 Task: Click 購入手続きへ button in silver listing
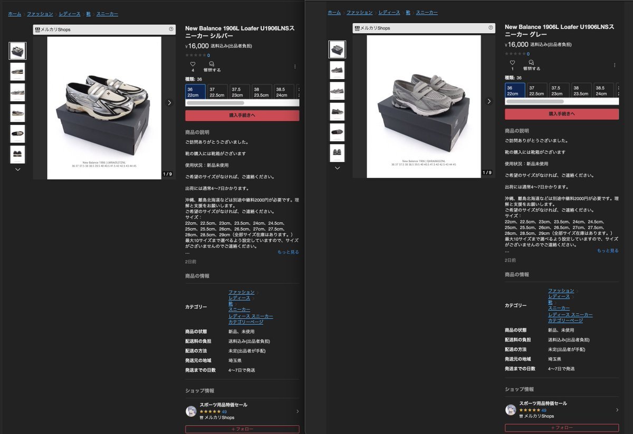(242, 115)
